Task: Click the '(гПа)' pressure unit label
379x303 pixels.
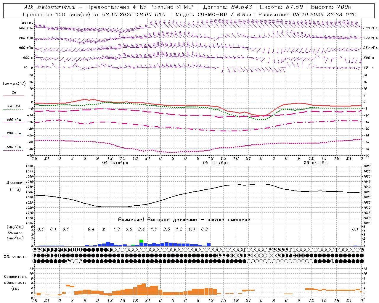Action: tap(15, 190)
